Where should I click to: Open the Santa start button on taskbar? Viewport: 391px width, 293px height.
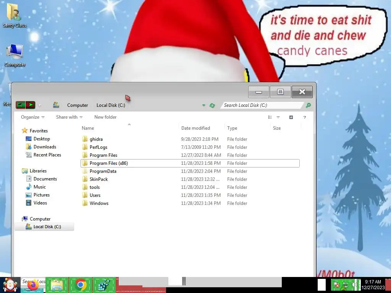point(10,285)
